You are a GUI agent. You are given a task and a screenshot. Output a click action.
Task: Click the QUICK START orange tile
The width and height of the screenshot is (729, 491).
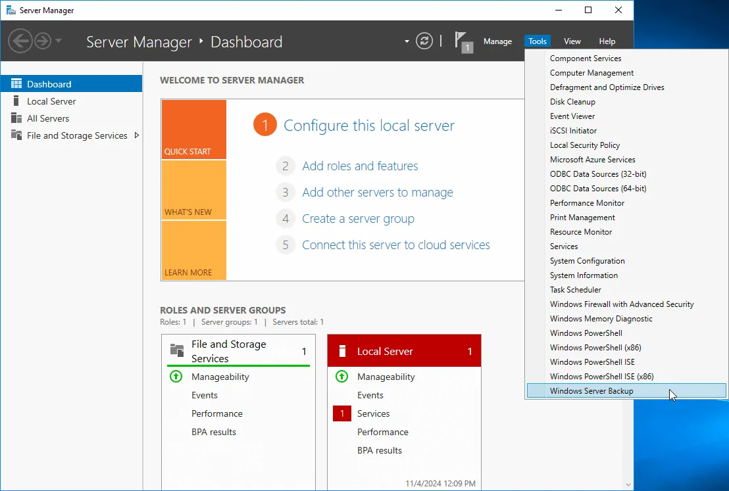coord(193,129)
